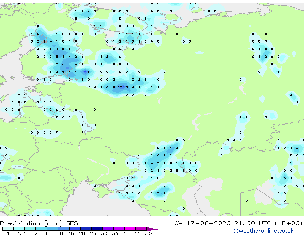The width and height of the screenshot is (304, 235).
Task: Click the '20' legend scale label
Action: (x=82, y=233)
